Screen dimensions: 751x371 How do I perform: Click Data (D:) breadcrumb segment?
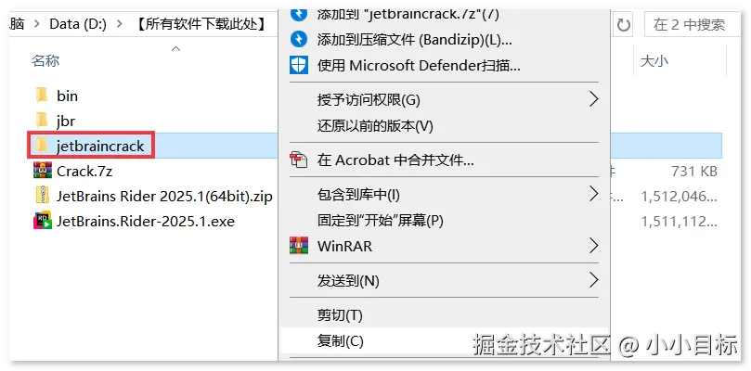coord(78,24)
